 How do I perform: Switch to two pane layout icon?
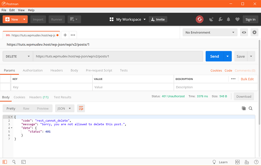(x=238, y=162)
